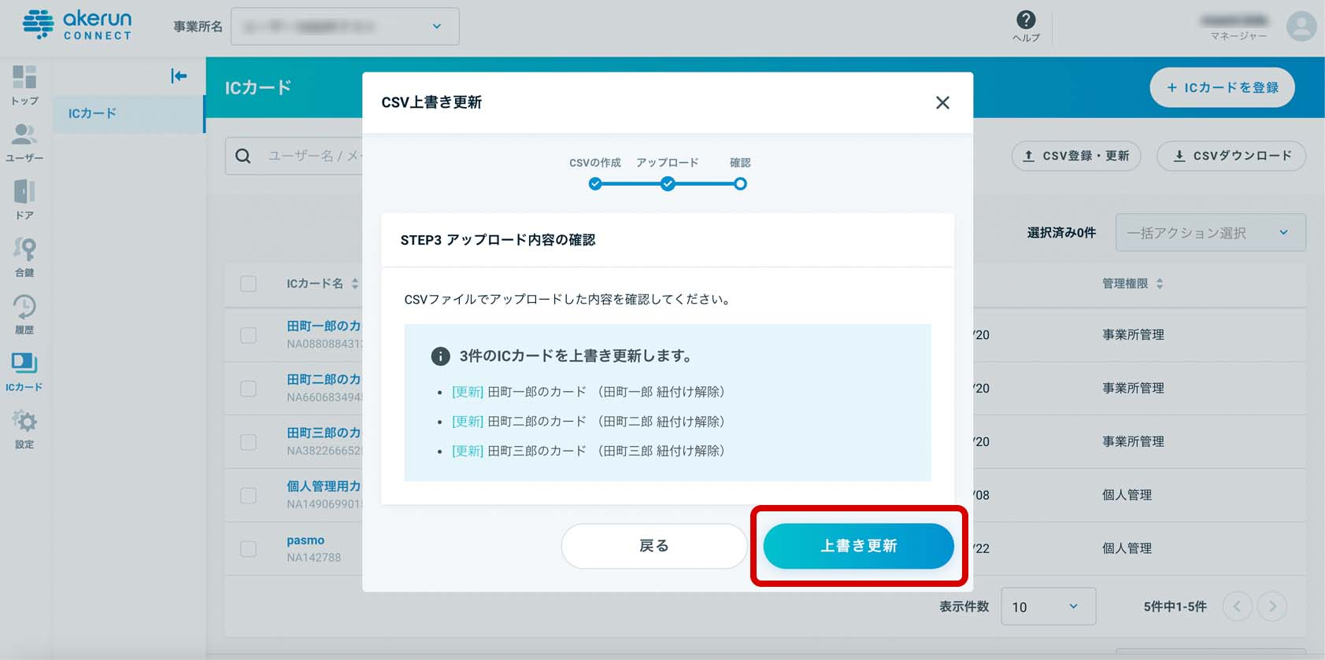The image size is (1325, 660).
Task: Open the 個人管理用カード link in table
Action: (324, 486)
